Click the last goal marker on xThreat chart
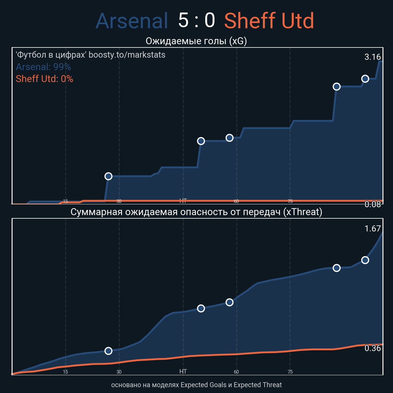This screenshot has height=393, width=393. click(x=365, y=260)
